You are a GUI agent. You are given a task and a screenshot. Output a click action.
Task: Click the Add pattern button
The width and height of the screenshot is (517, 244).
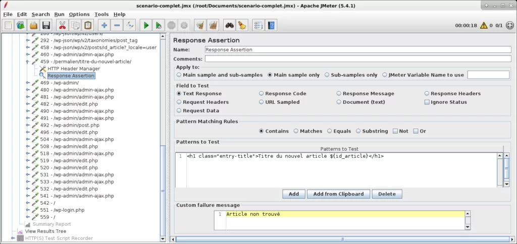[294, 194]
